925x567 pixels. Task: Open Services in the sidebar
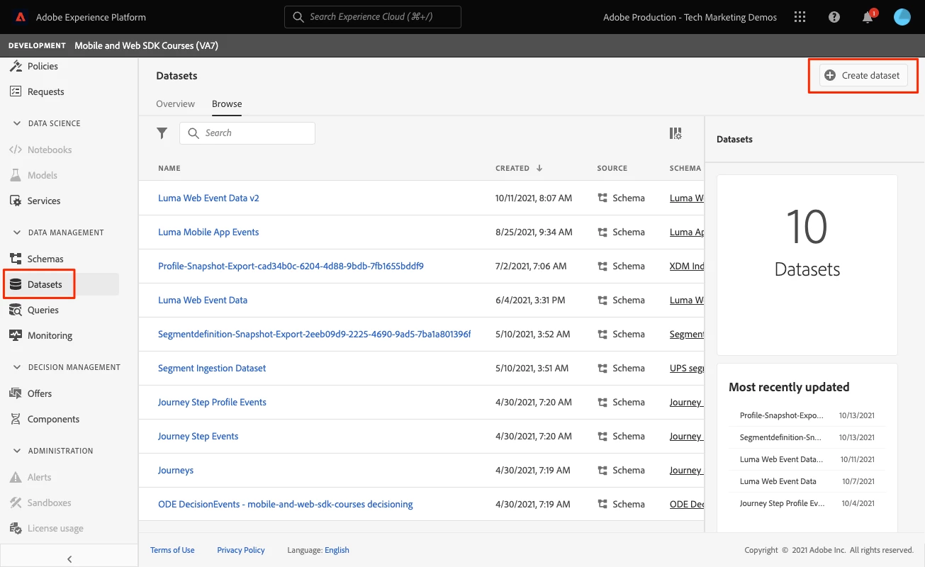pyautogui.click(x=44, y=201)
